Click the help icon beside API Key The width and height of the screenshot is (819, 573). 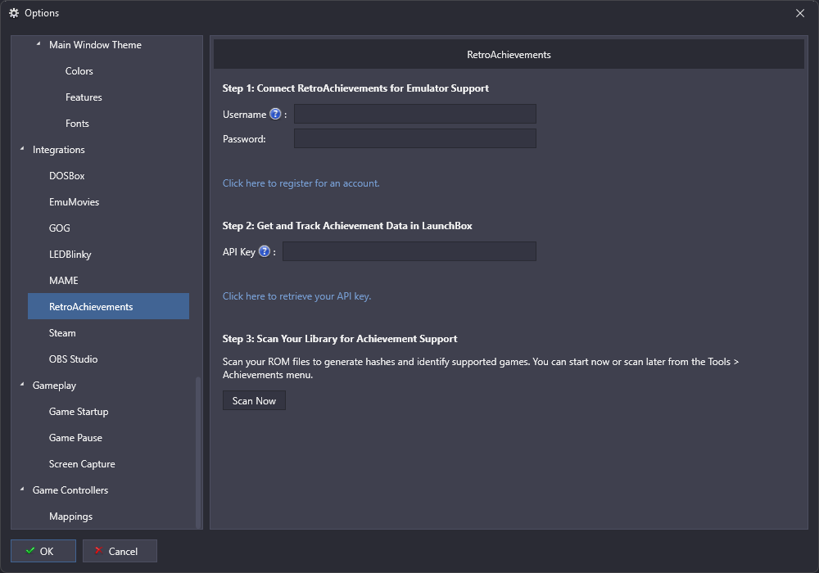coord(265,252)
